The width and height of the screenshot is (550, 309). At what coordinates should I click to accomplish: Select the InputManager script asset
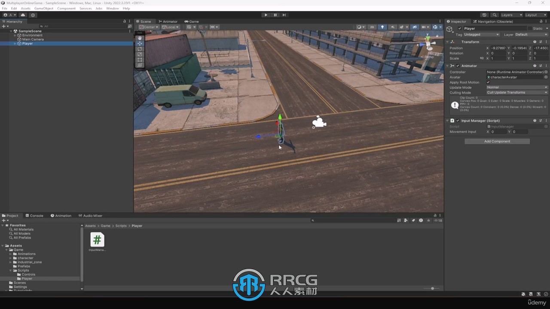coord(97,242)
